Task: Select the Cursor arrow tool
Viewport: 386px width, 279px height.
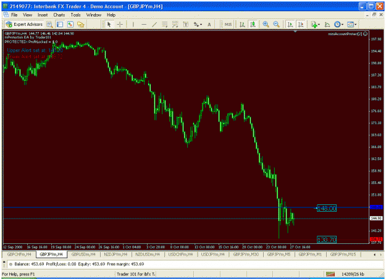Action: tap(109, 24)
